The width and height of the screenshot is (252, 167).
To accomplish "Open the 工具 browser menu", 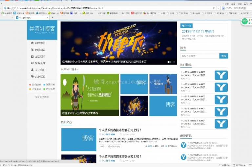I will pyautogui.click(x=246, y=4).
